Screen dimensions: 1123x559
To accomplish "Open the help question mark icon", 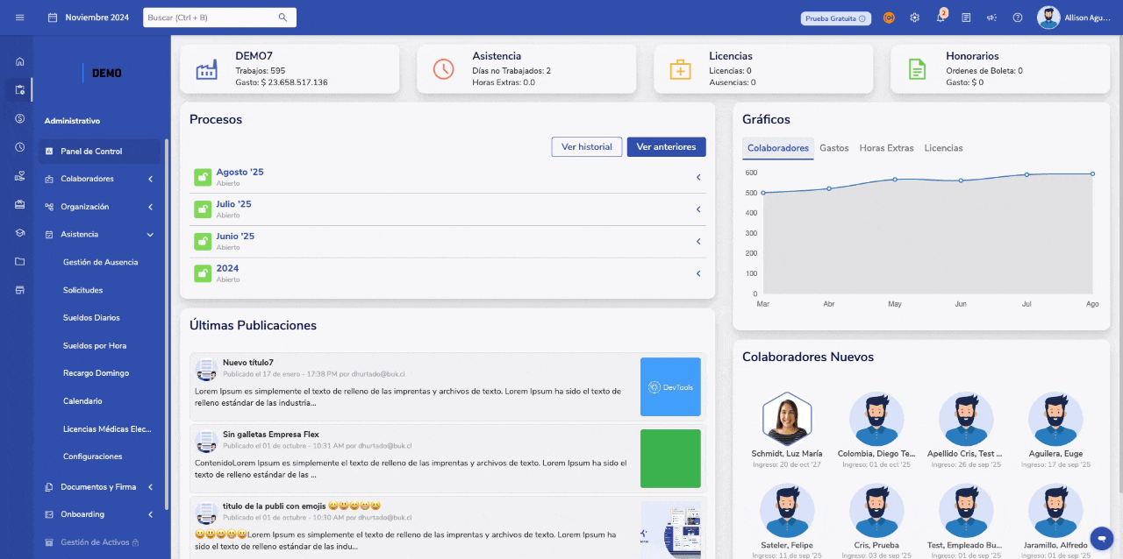I will pos(1018,18).
